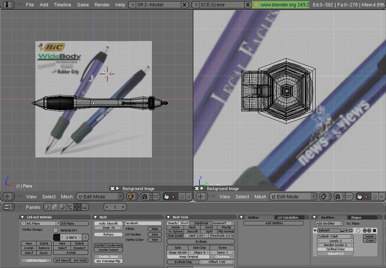This screenshot has width=386, height=268.
Task: Toggle the 3D transform manipulator hand in left viewport
Action: point(167,196)
